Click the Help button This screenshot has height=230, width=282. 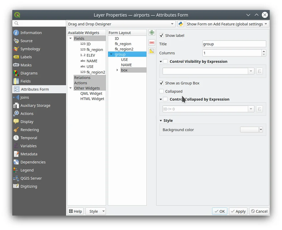[75, 211]
